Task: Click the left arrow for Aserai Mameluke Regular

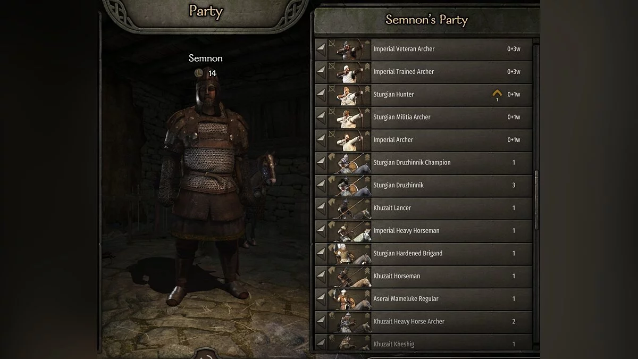Action: [321, 299]
